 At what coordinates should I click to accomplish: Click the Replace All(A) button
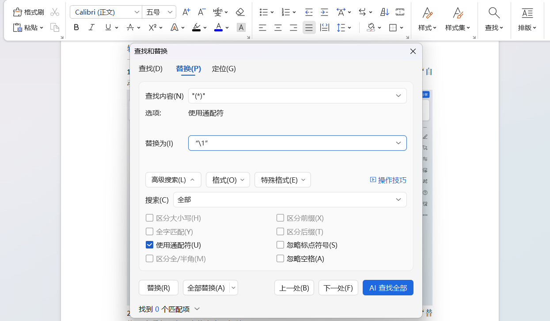pos(206,288)
